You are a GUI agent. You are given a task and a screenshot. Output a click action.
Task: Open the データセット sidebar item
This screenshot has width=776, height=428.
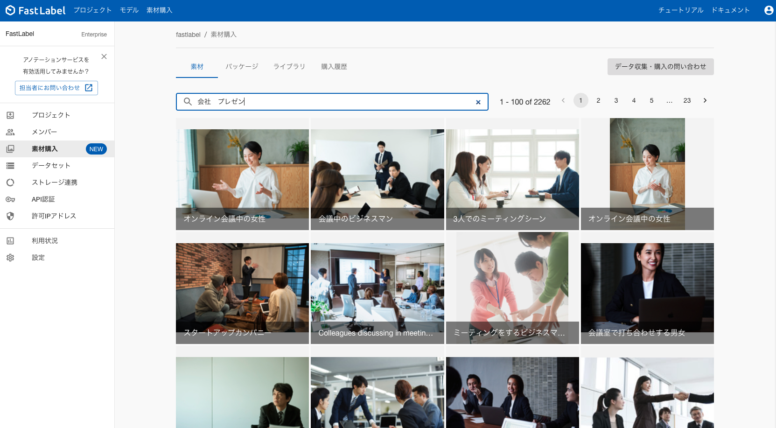click(x=57, y=166)
